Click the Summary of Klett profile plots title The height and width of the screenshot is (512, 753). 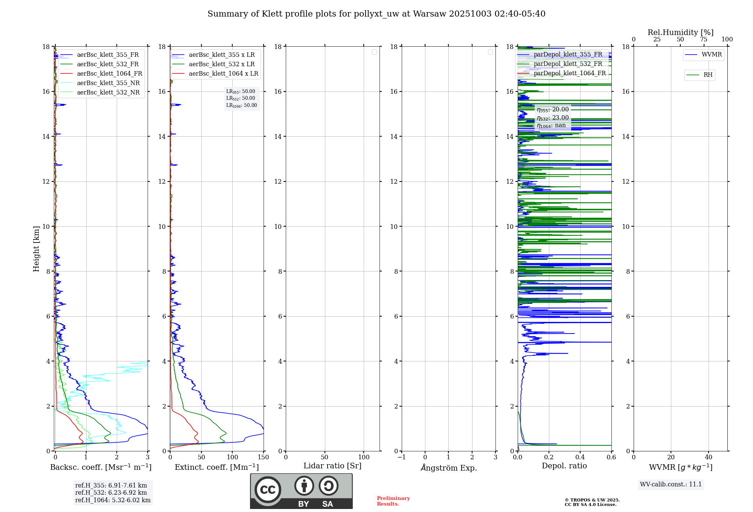pos(376,14)
